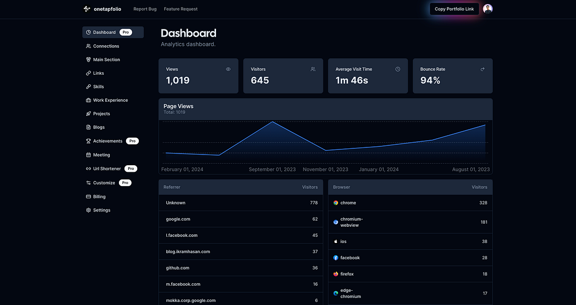Click the Visitors card people icon
576x305 pixels.
[x=313, y=69]
